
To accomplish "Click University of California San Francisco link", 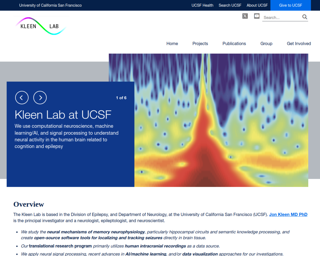I will (x=50, y=5).
